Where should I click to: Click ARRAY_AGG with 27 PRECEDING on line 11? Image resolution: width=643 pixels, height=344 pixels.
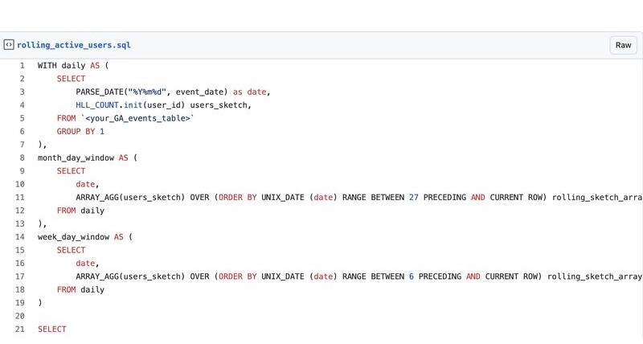359,197
